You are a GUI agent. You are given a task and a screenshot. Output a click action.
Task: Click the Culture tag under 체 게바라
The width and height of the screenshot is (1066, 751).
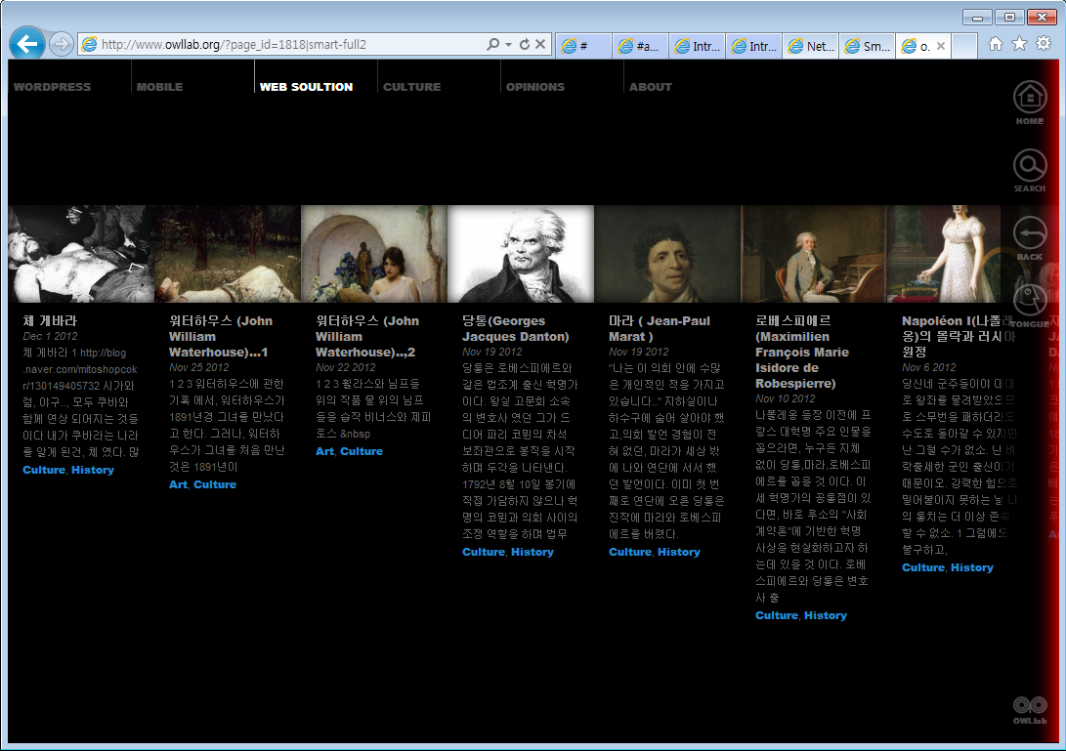pyautogui.click(x=44, y=470)
